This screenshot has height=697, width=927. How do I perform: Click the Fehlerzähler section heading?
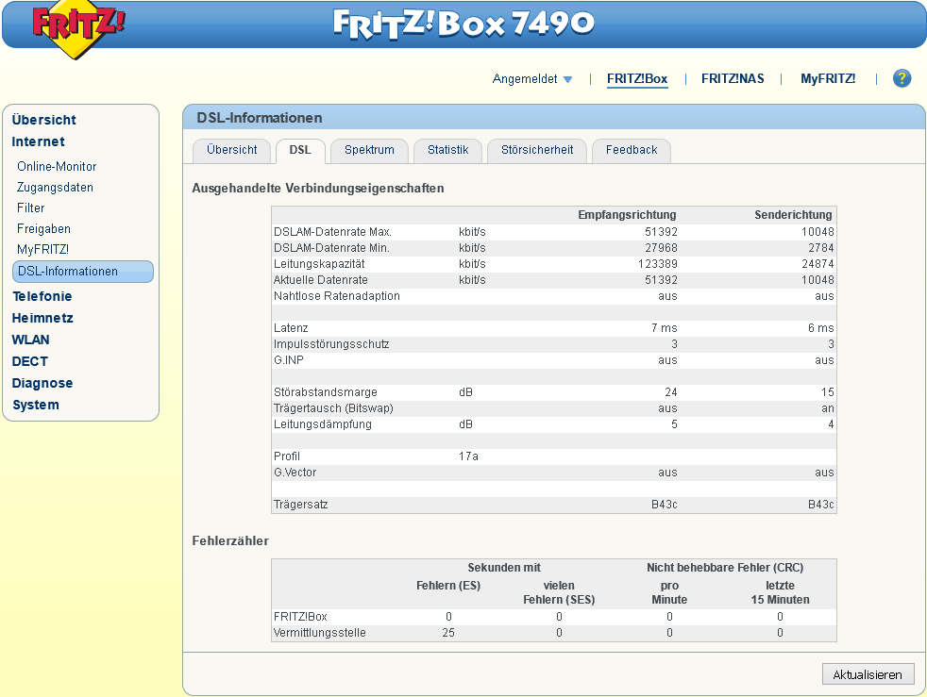click(230, 541)
